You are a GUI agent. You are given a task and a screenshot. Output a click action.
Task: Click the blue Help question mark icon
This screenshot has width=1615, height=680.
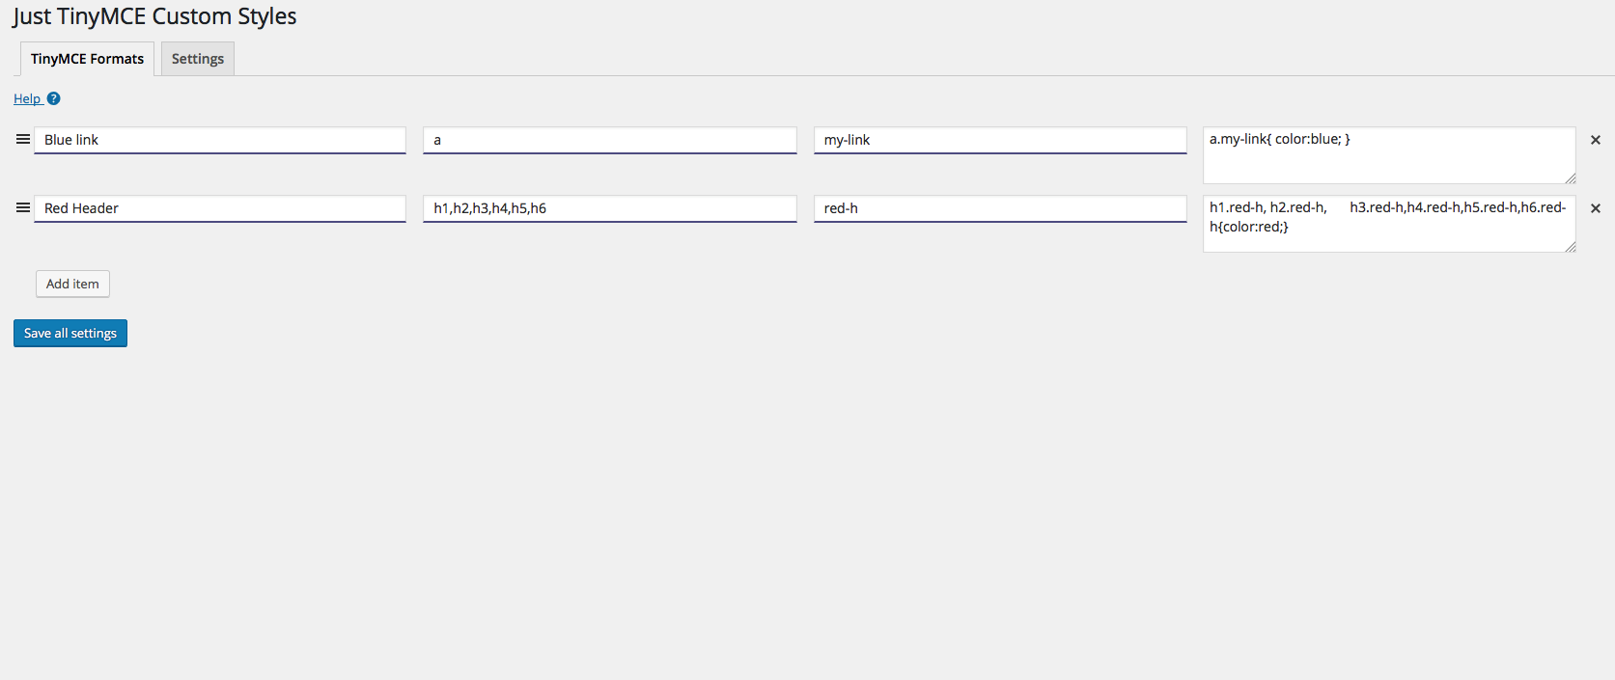(x=54, y=98)
